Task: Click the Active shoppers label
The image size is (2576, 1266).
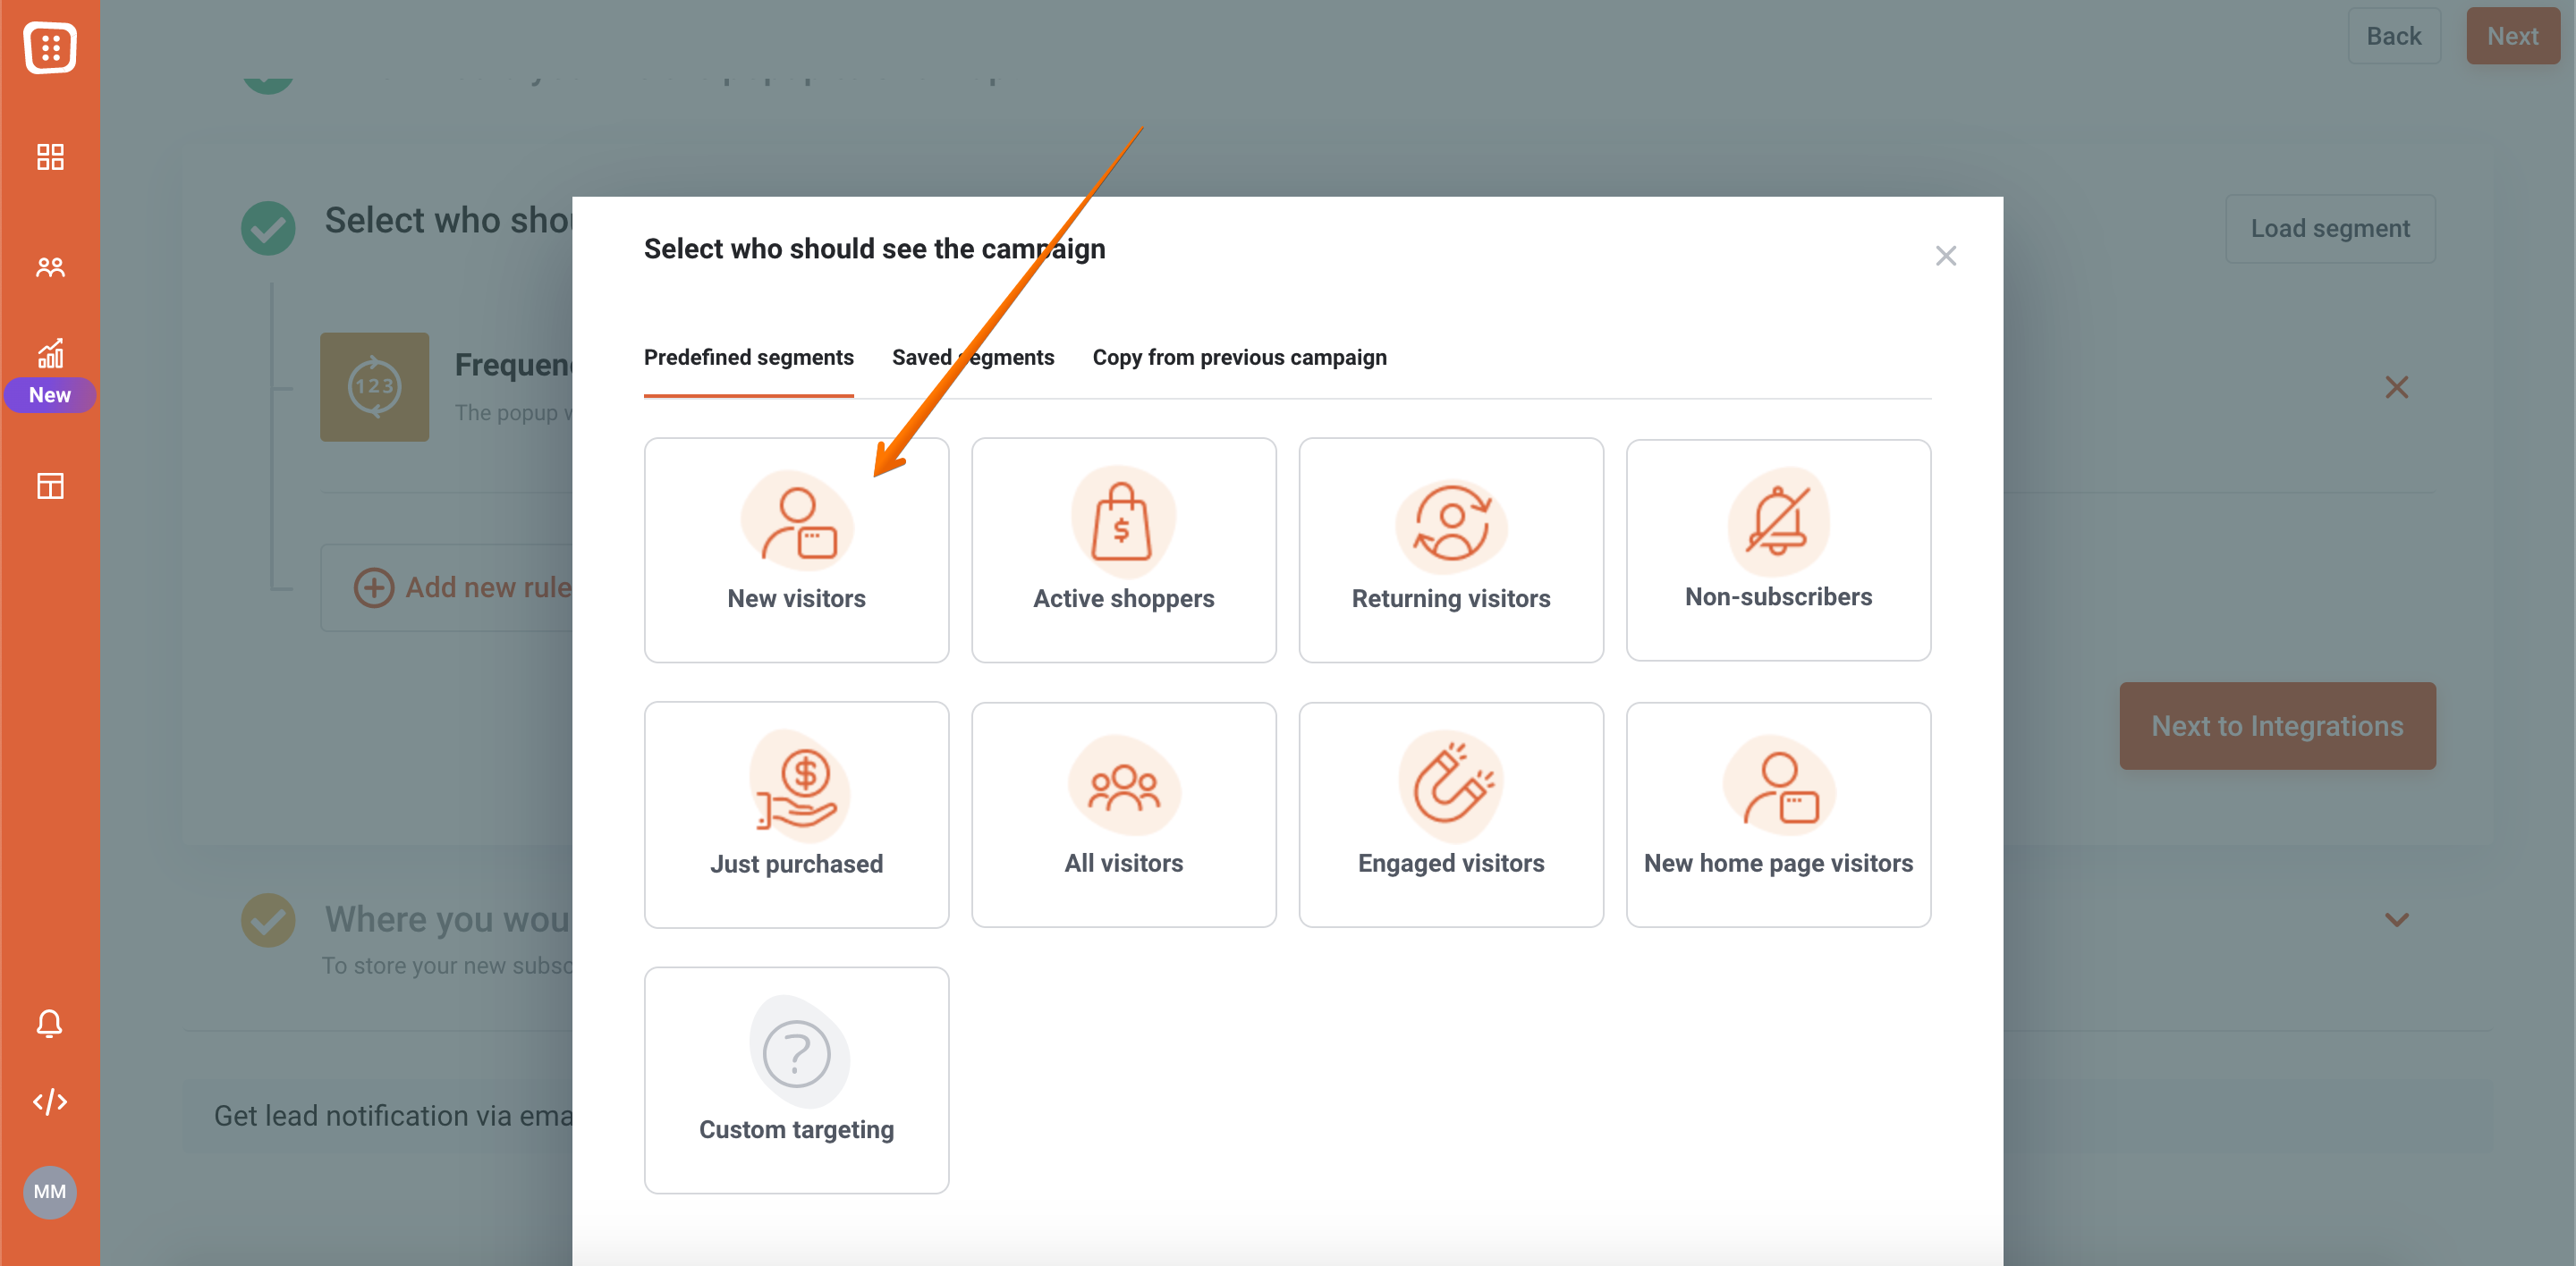Action: click(1123, 598)
